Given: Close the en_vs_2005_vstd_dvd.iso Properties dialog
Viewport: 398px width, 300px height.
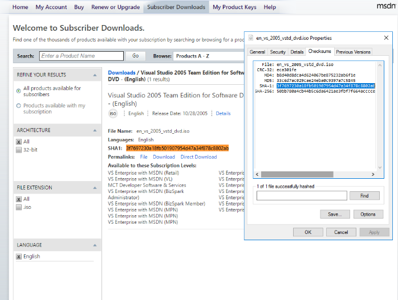Looking at the screenshot, I should tap(386, 38).
